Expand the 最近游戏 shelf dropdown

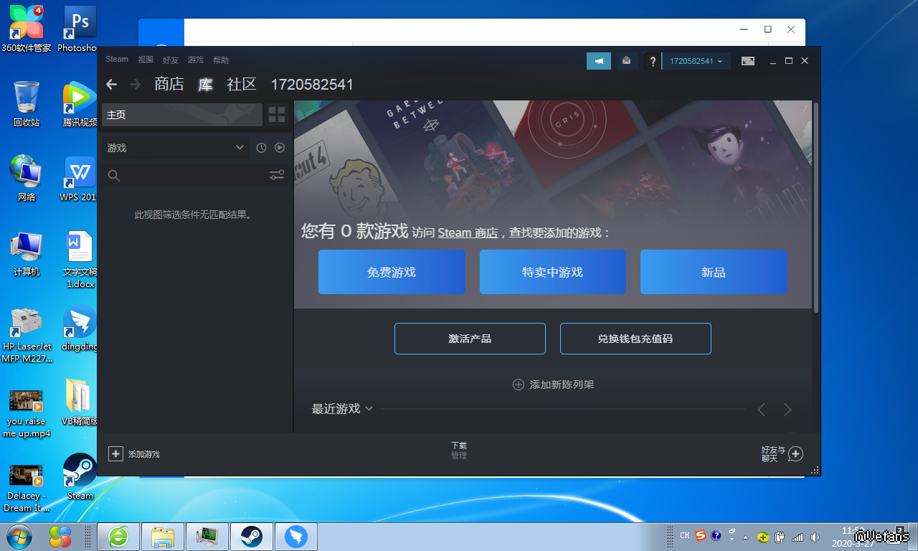(369, 408)
